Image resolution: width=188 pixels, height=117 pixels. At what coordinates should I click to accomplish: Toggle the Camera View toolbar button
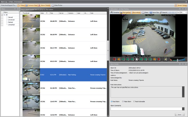[x=31, y=5]
